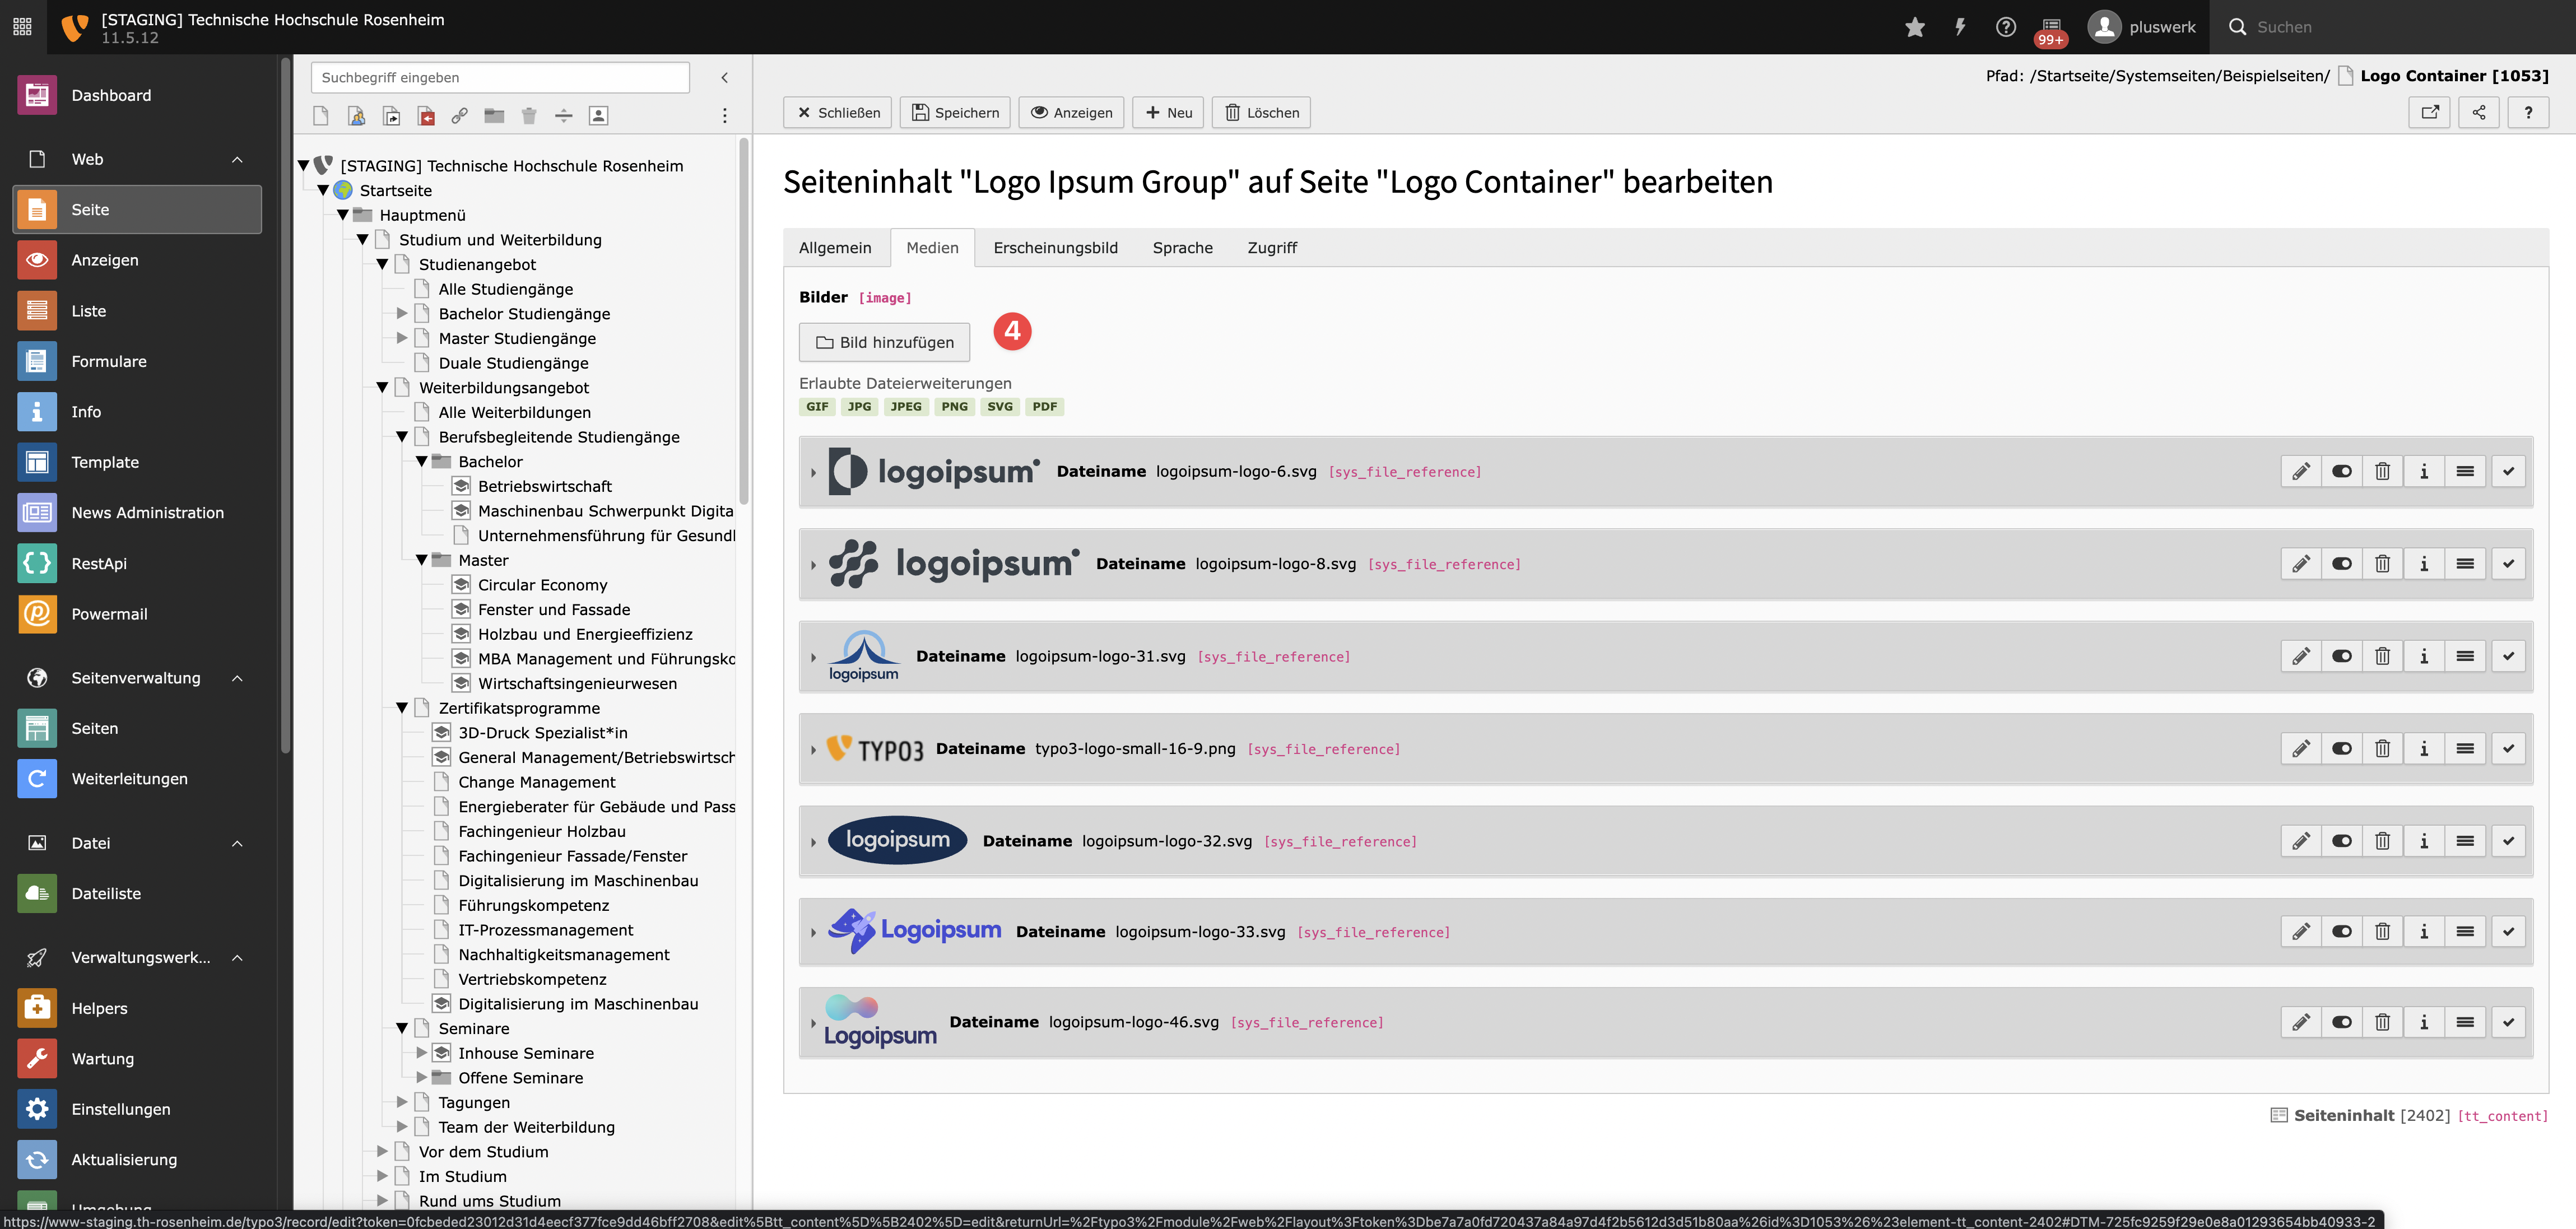
Task: Collapse the Zertifikatsprogramme tree node
Action: tap(402, 708)
